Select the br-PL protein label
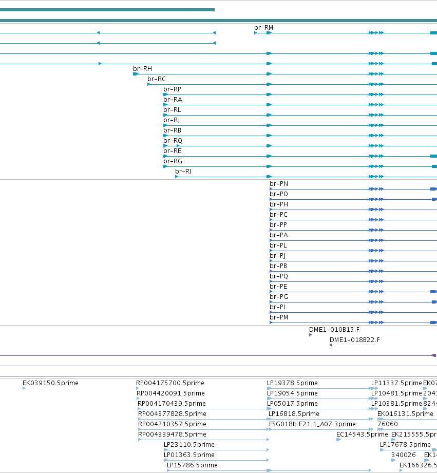The width and height of the screenshot is (437, 473). click(x=278, y=245)
